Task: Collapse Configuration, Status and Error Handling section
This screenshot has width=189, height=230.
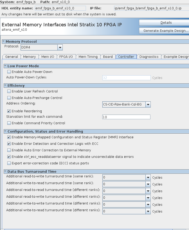Action: click(x=5, y=131)
